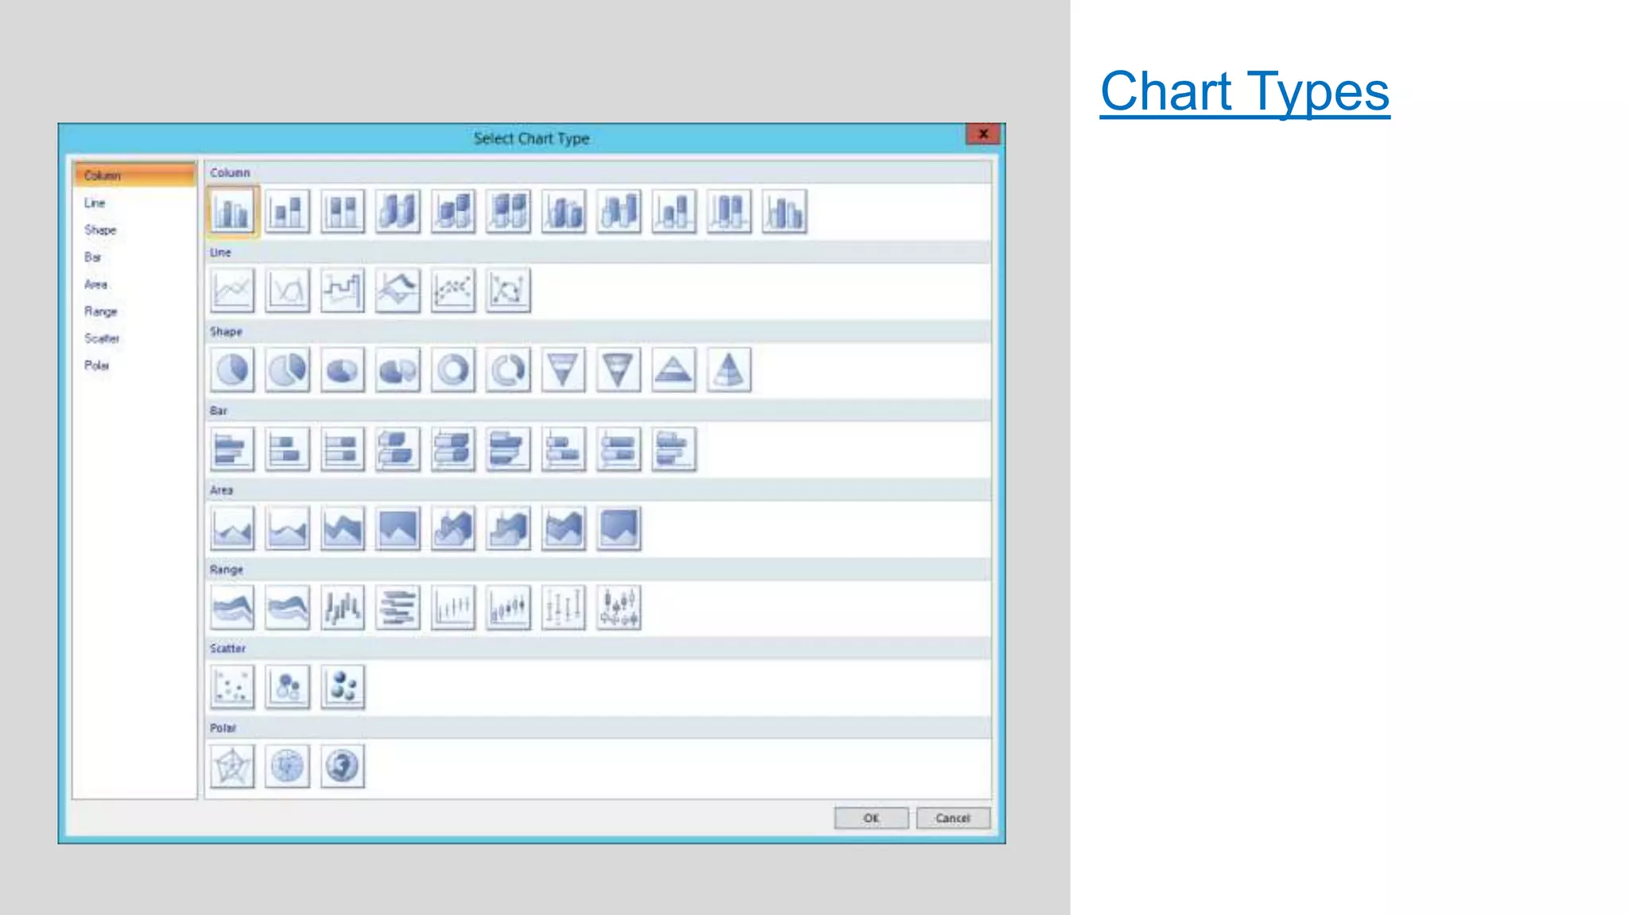
Task: Choose the flat Pyramid chart icon
Action: [x=674, y=370]
